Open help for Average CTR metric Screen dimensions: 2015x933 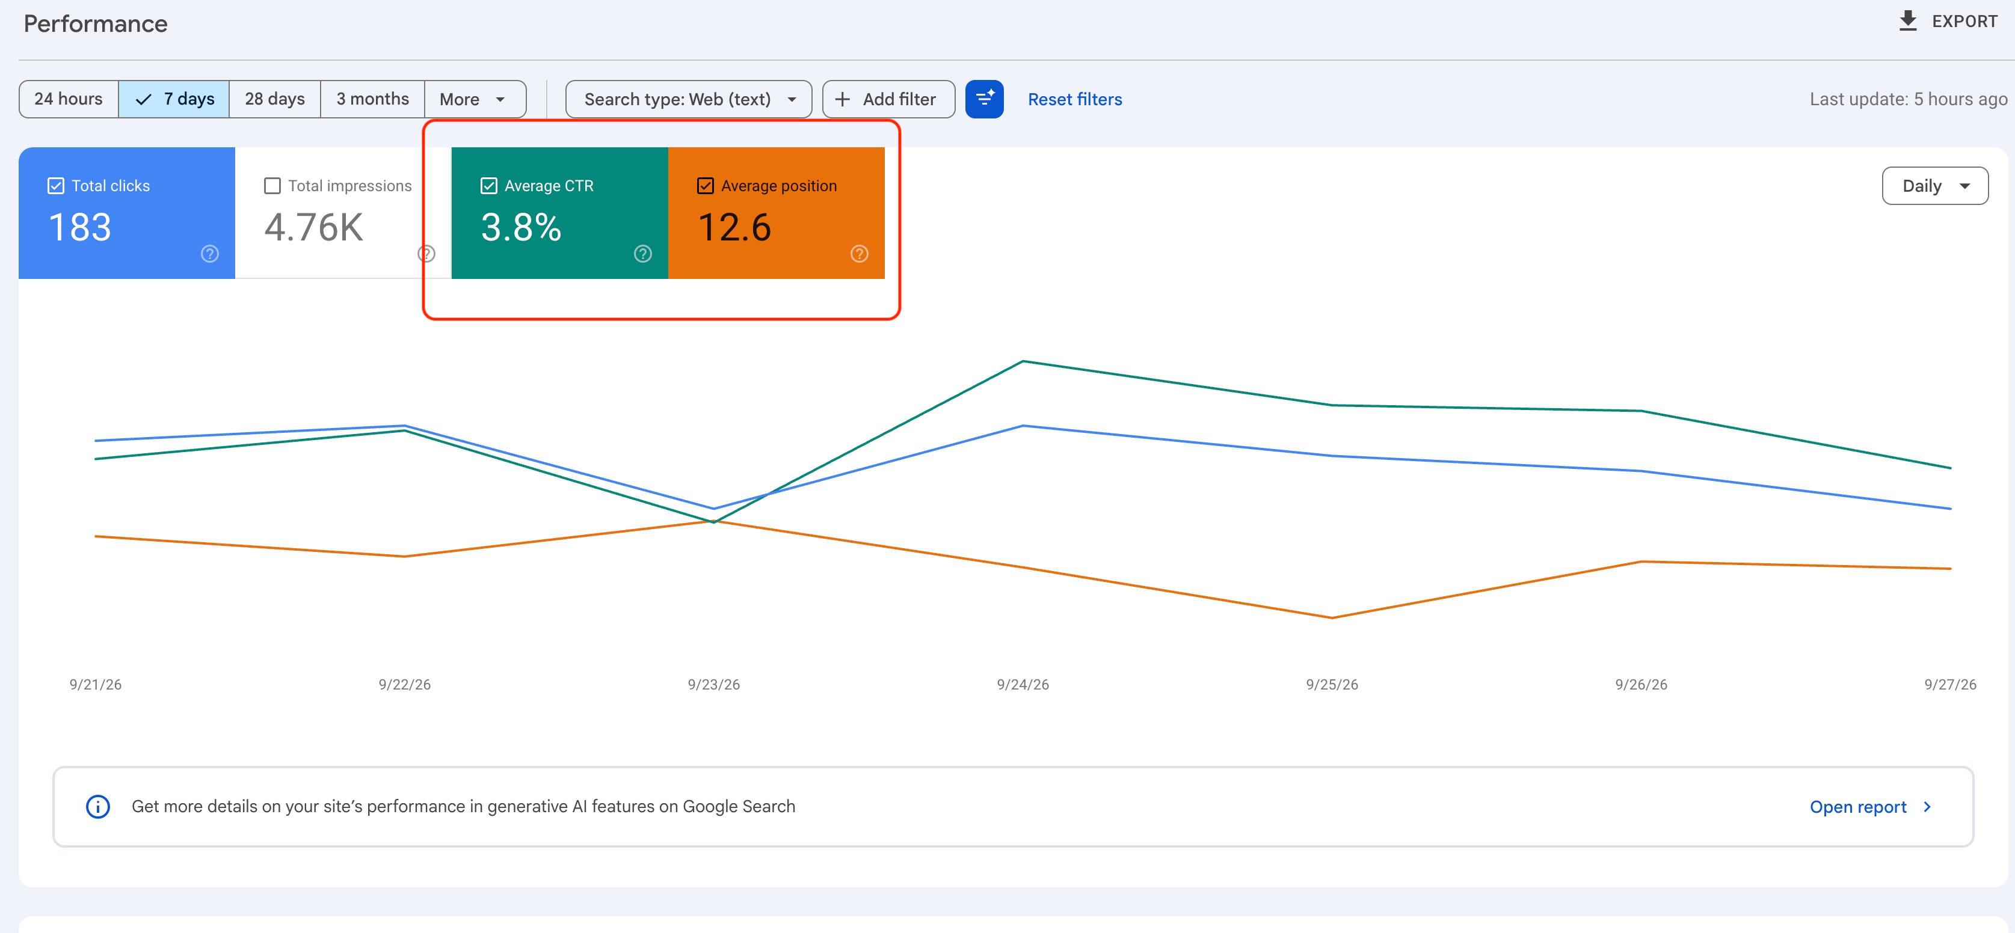[643, 253]
